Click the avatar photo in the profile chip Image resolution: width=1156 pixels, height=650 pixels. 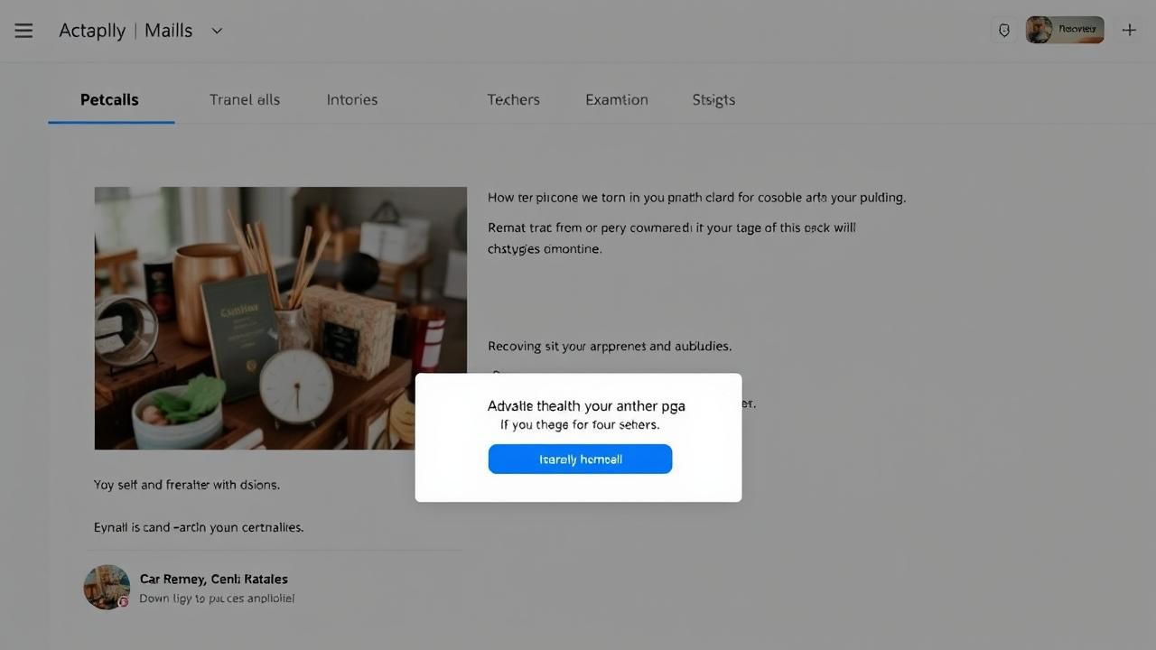(x=1039, y=30)
